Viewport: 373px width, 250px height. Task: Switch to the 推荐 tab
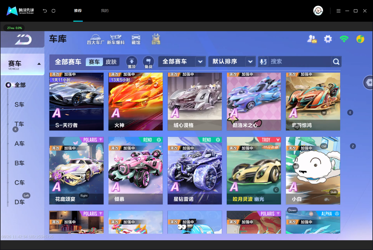78,11
